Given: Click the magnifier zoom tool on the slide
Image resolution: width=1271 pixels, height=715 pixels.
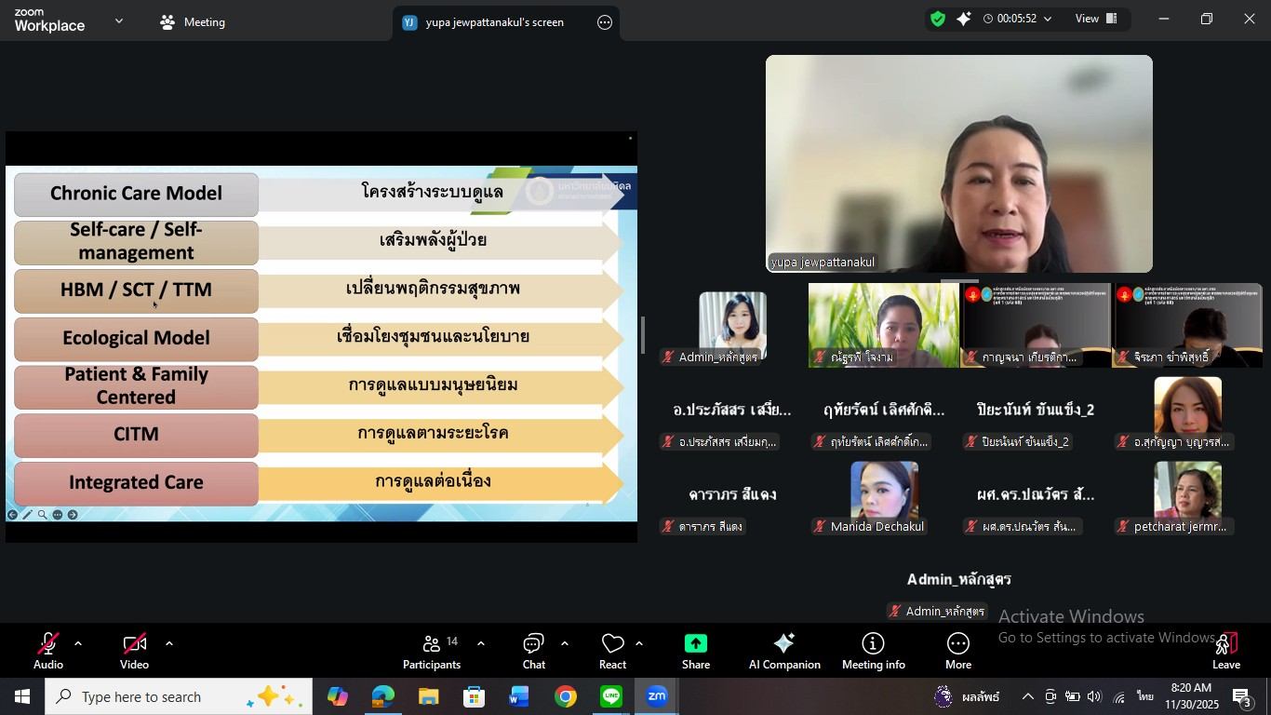Looking at the screenshot, I should click(x=42, y=514).
